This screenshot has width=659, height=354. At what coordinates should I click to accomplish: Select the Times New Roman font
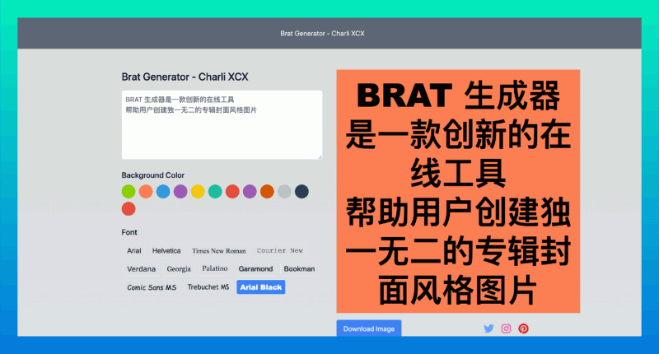click(218, 251)
